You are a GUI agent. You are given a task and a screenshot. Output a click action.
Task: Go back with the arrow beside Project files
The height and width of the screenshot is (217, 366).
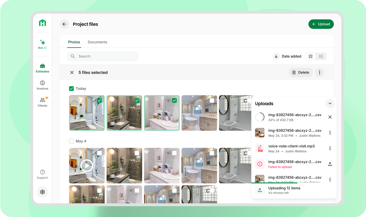click(64, 24)
